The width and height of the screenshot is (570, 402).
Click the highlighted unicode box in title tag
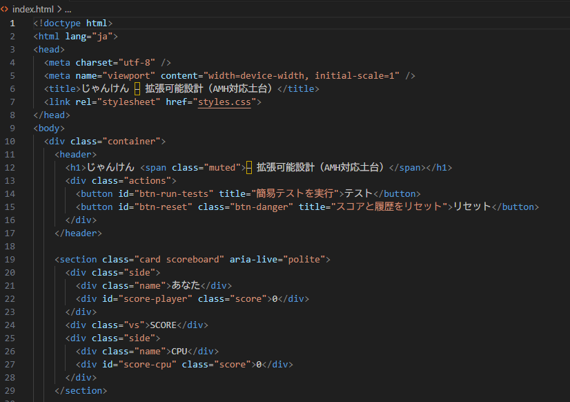(137, 89)
